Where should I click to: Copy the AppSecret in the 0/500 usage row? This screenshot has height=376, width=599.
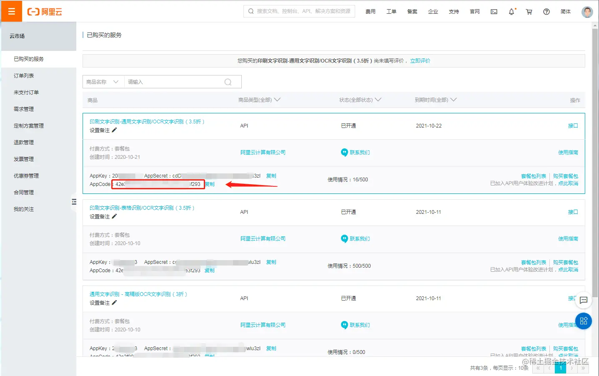(x=271, y=348)
